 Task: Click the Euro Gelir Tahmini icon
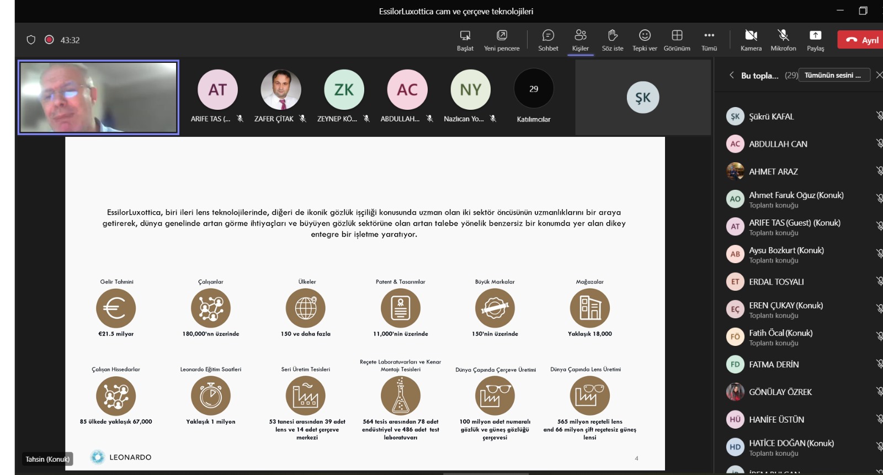point(116,308)
